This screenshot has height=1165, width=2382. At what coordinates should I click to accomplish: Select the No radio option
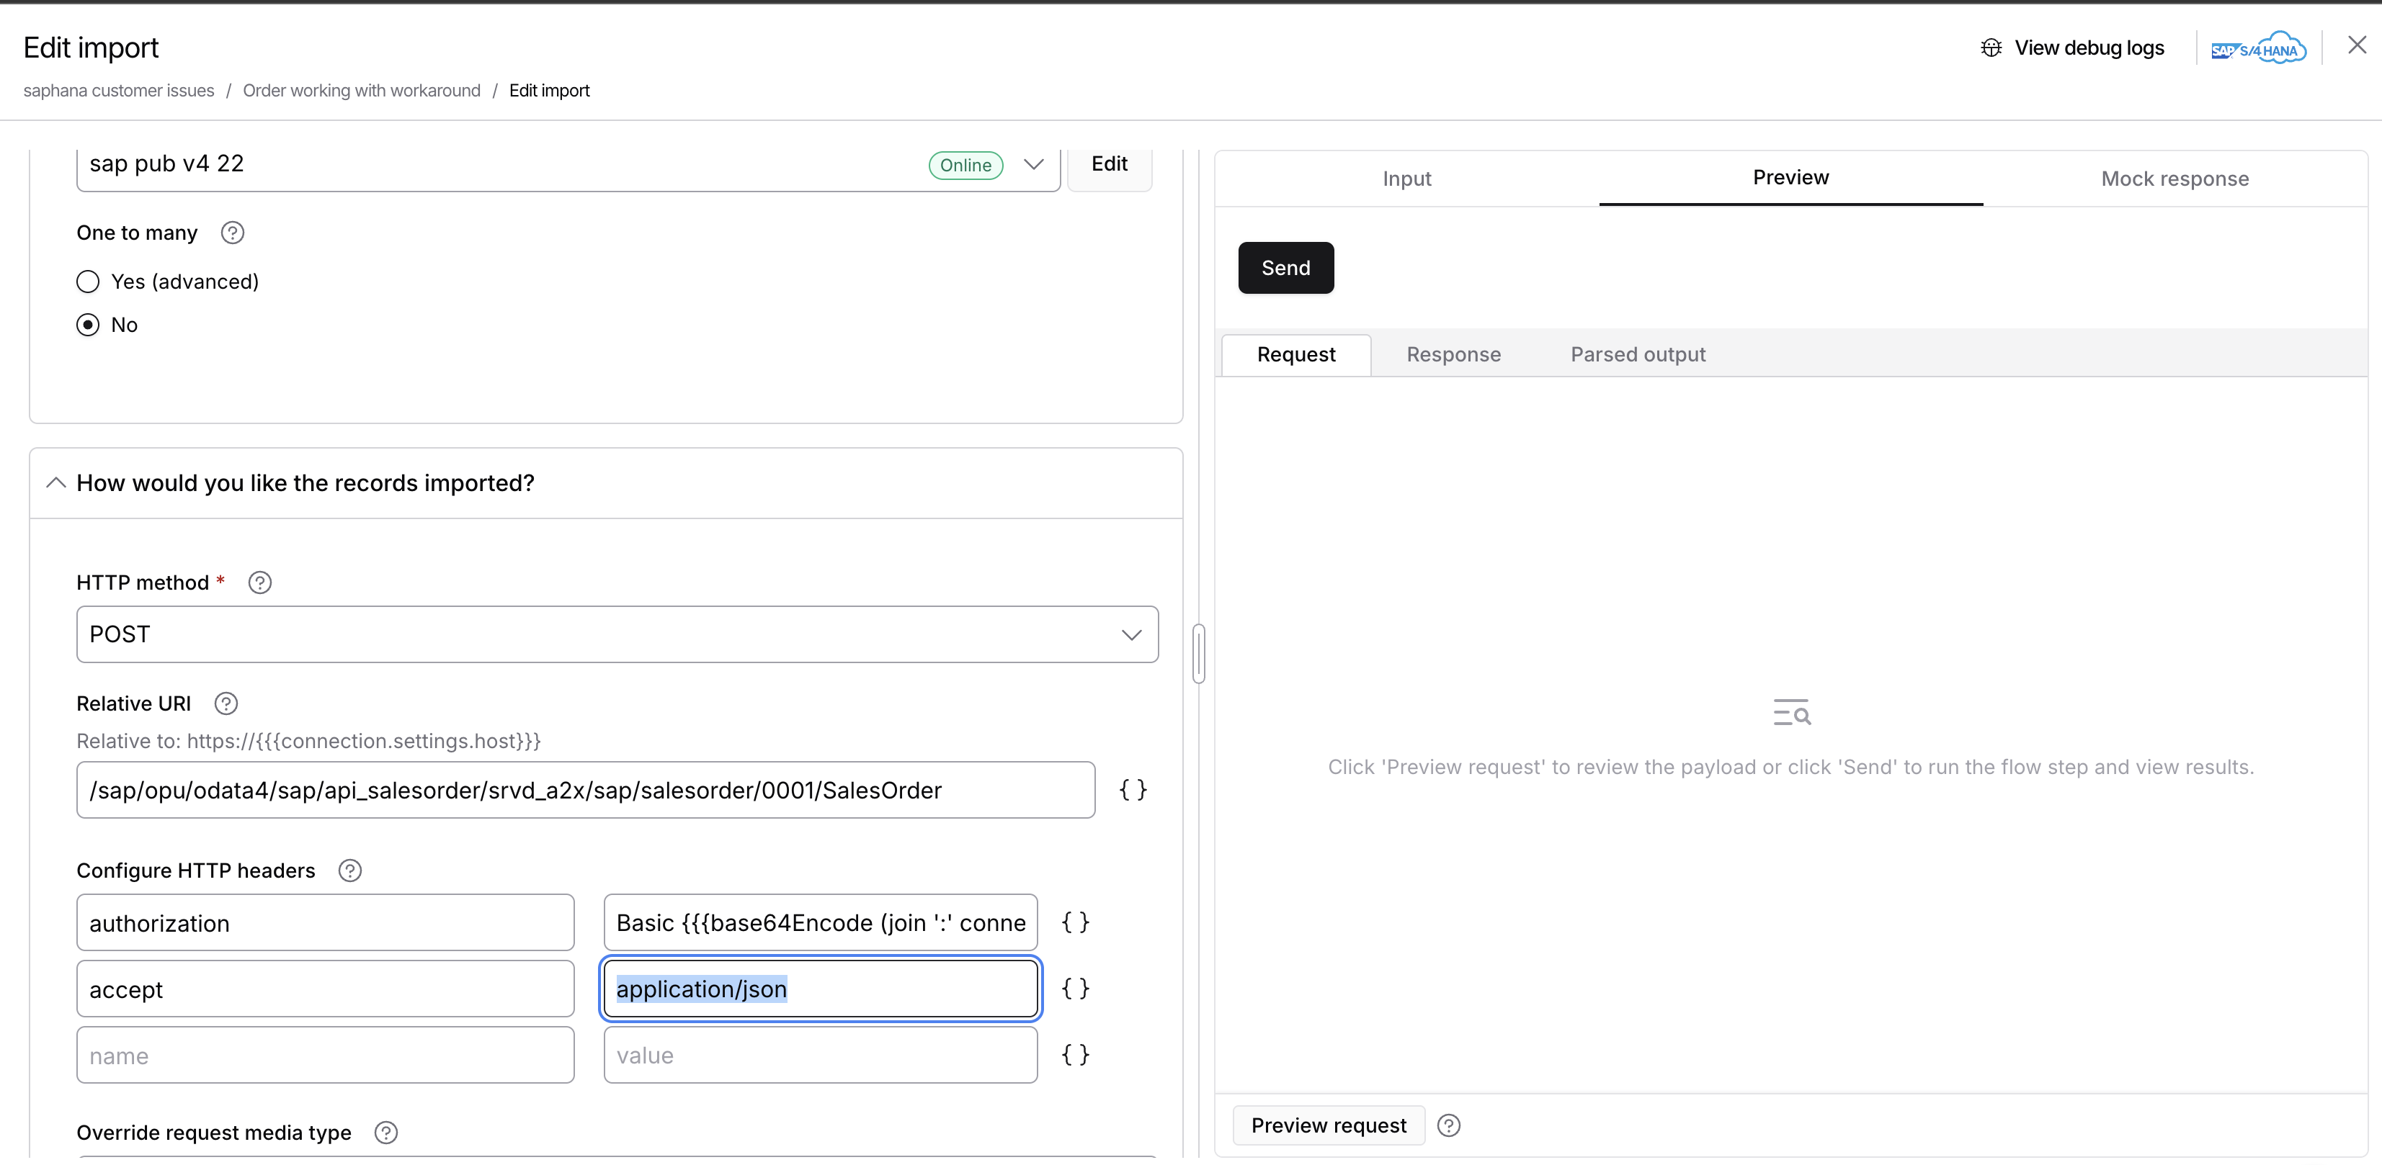(x=88, y=324)
